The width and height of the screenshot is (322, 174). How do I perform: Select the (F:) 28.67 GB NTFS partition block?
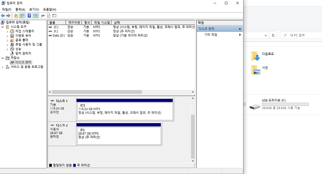pyautogui.click(x=119, y=135)
